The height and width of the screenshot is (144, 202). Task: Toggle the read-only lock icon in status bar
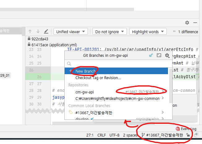[x=188, y=135]
